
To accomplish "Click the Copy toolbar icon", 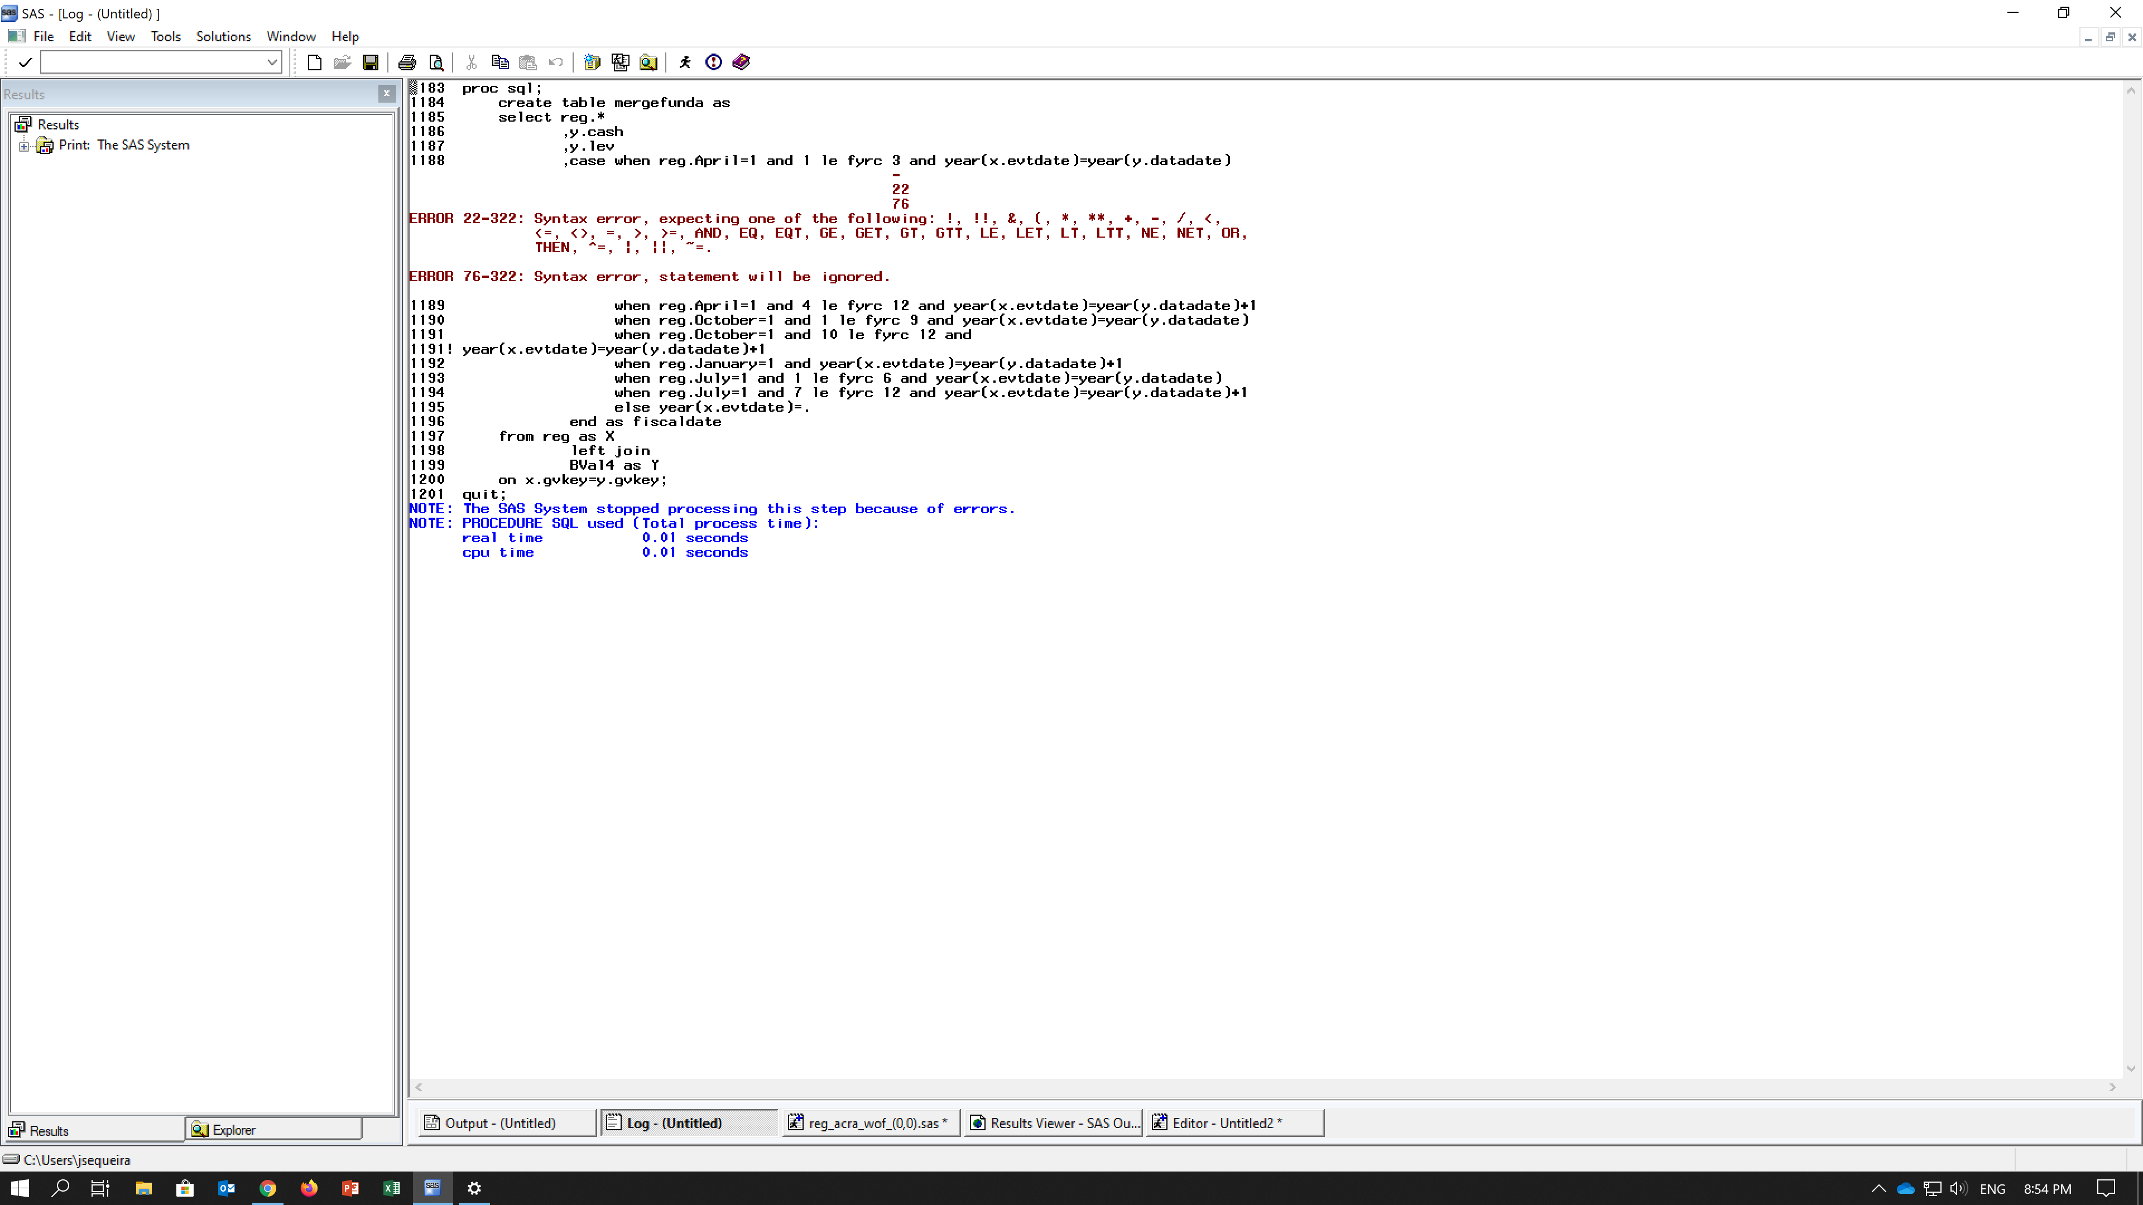I will point(500,62).
